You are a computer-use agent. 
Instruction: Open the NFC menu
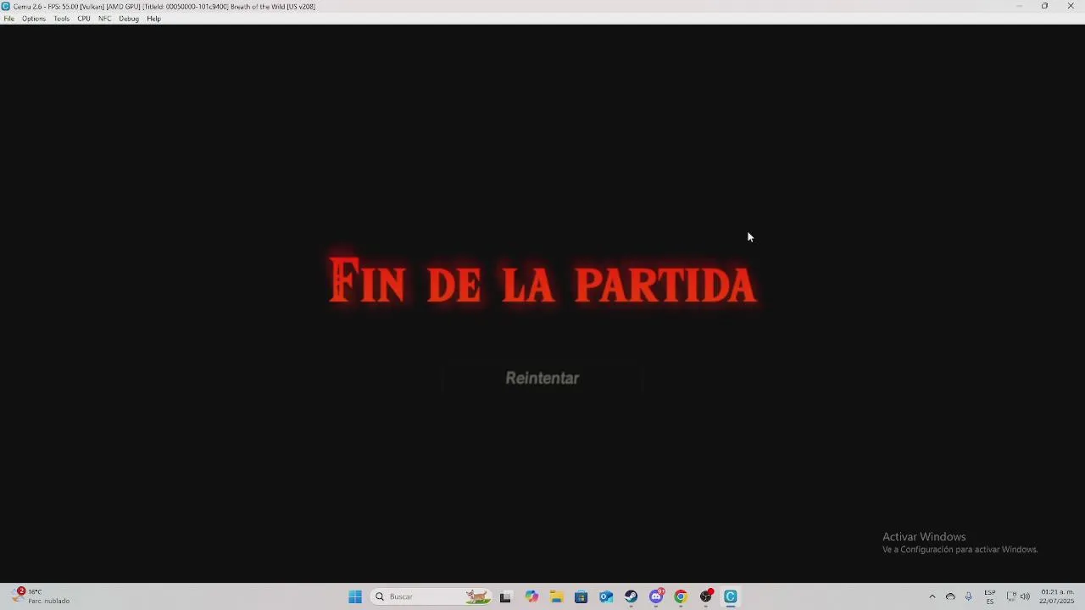(x=105, y=19)
